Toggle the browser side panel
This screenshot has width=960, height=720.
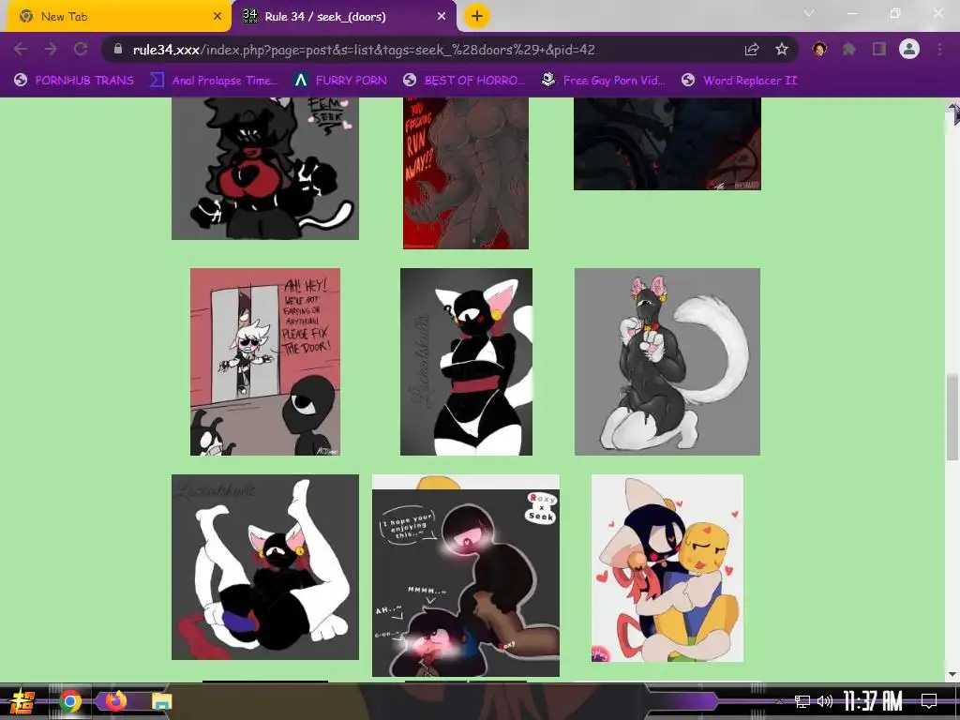879,49
